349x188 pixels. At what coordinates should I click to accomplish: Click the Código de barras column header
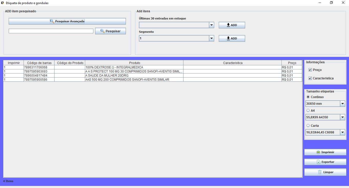pyautogui.click(x=39, y=63)
